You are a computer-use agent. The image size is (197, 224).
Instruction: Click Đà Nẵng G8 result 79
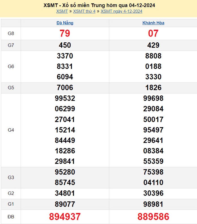tap(65, 33)
